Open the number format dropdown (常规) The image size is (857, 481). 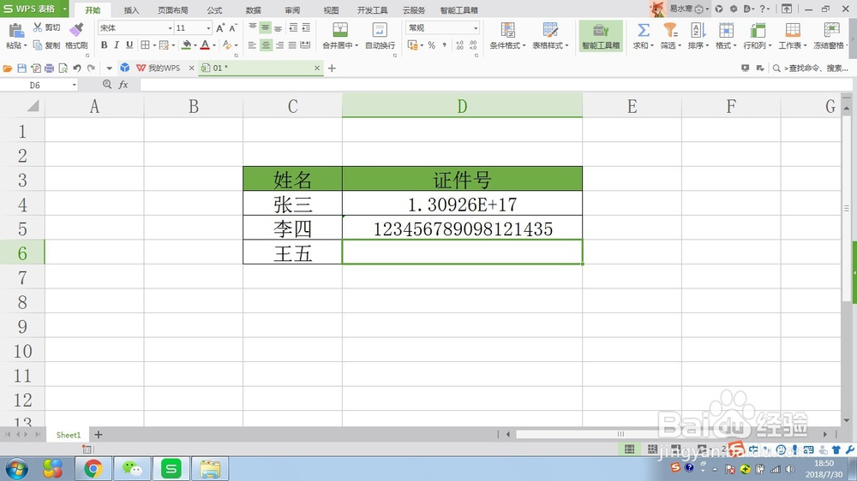pos(476,28)
